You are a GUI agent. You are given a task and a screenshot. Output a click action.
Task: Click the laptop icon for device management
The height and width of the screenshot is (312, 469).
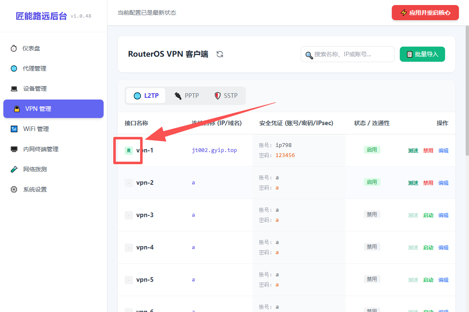point(14,89)
